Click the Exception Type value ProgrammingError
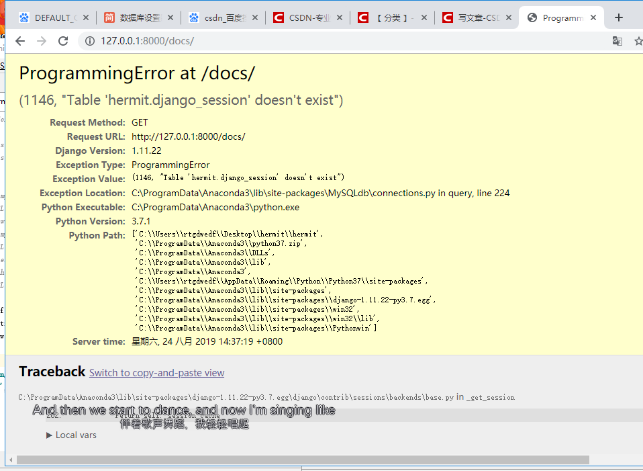Image resolution: width=643 pixels, height=471 pixels. (x=170, y=165)
